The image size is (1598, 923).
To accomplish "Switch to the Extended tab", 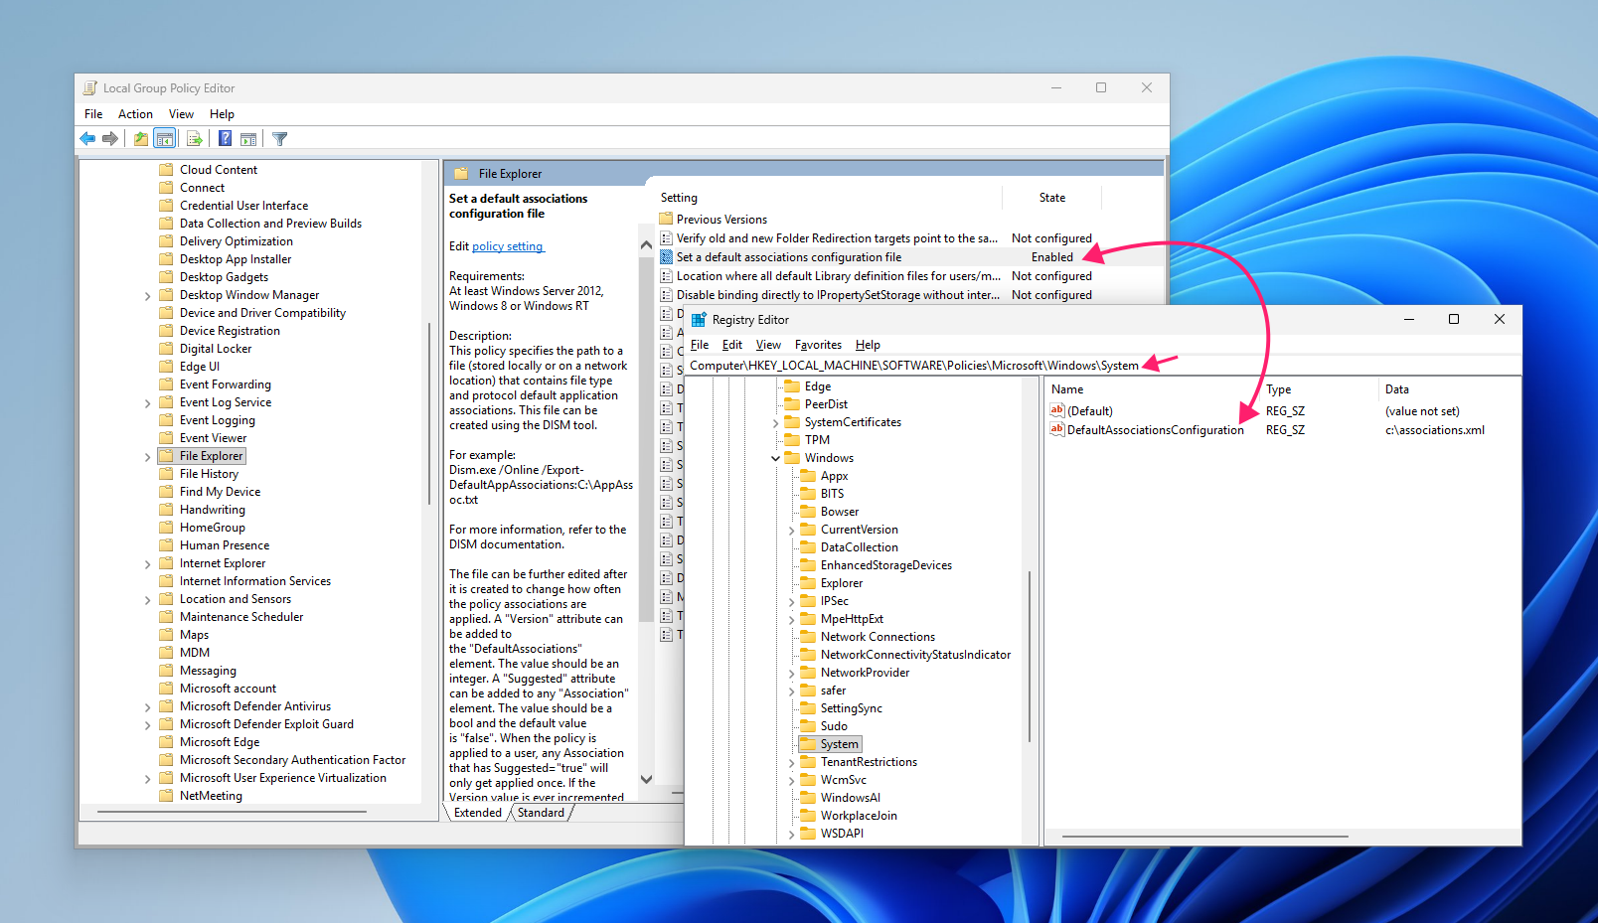I will click(x=478, y=813).
